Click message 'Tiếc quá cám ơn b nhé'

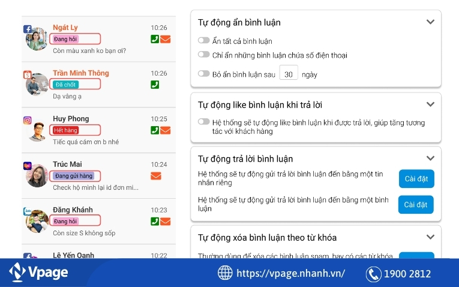point(86,142)
